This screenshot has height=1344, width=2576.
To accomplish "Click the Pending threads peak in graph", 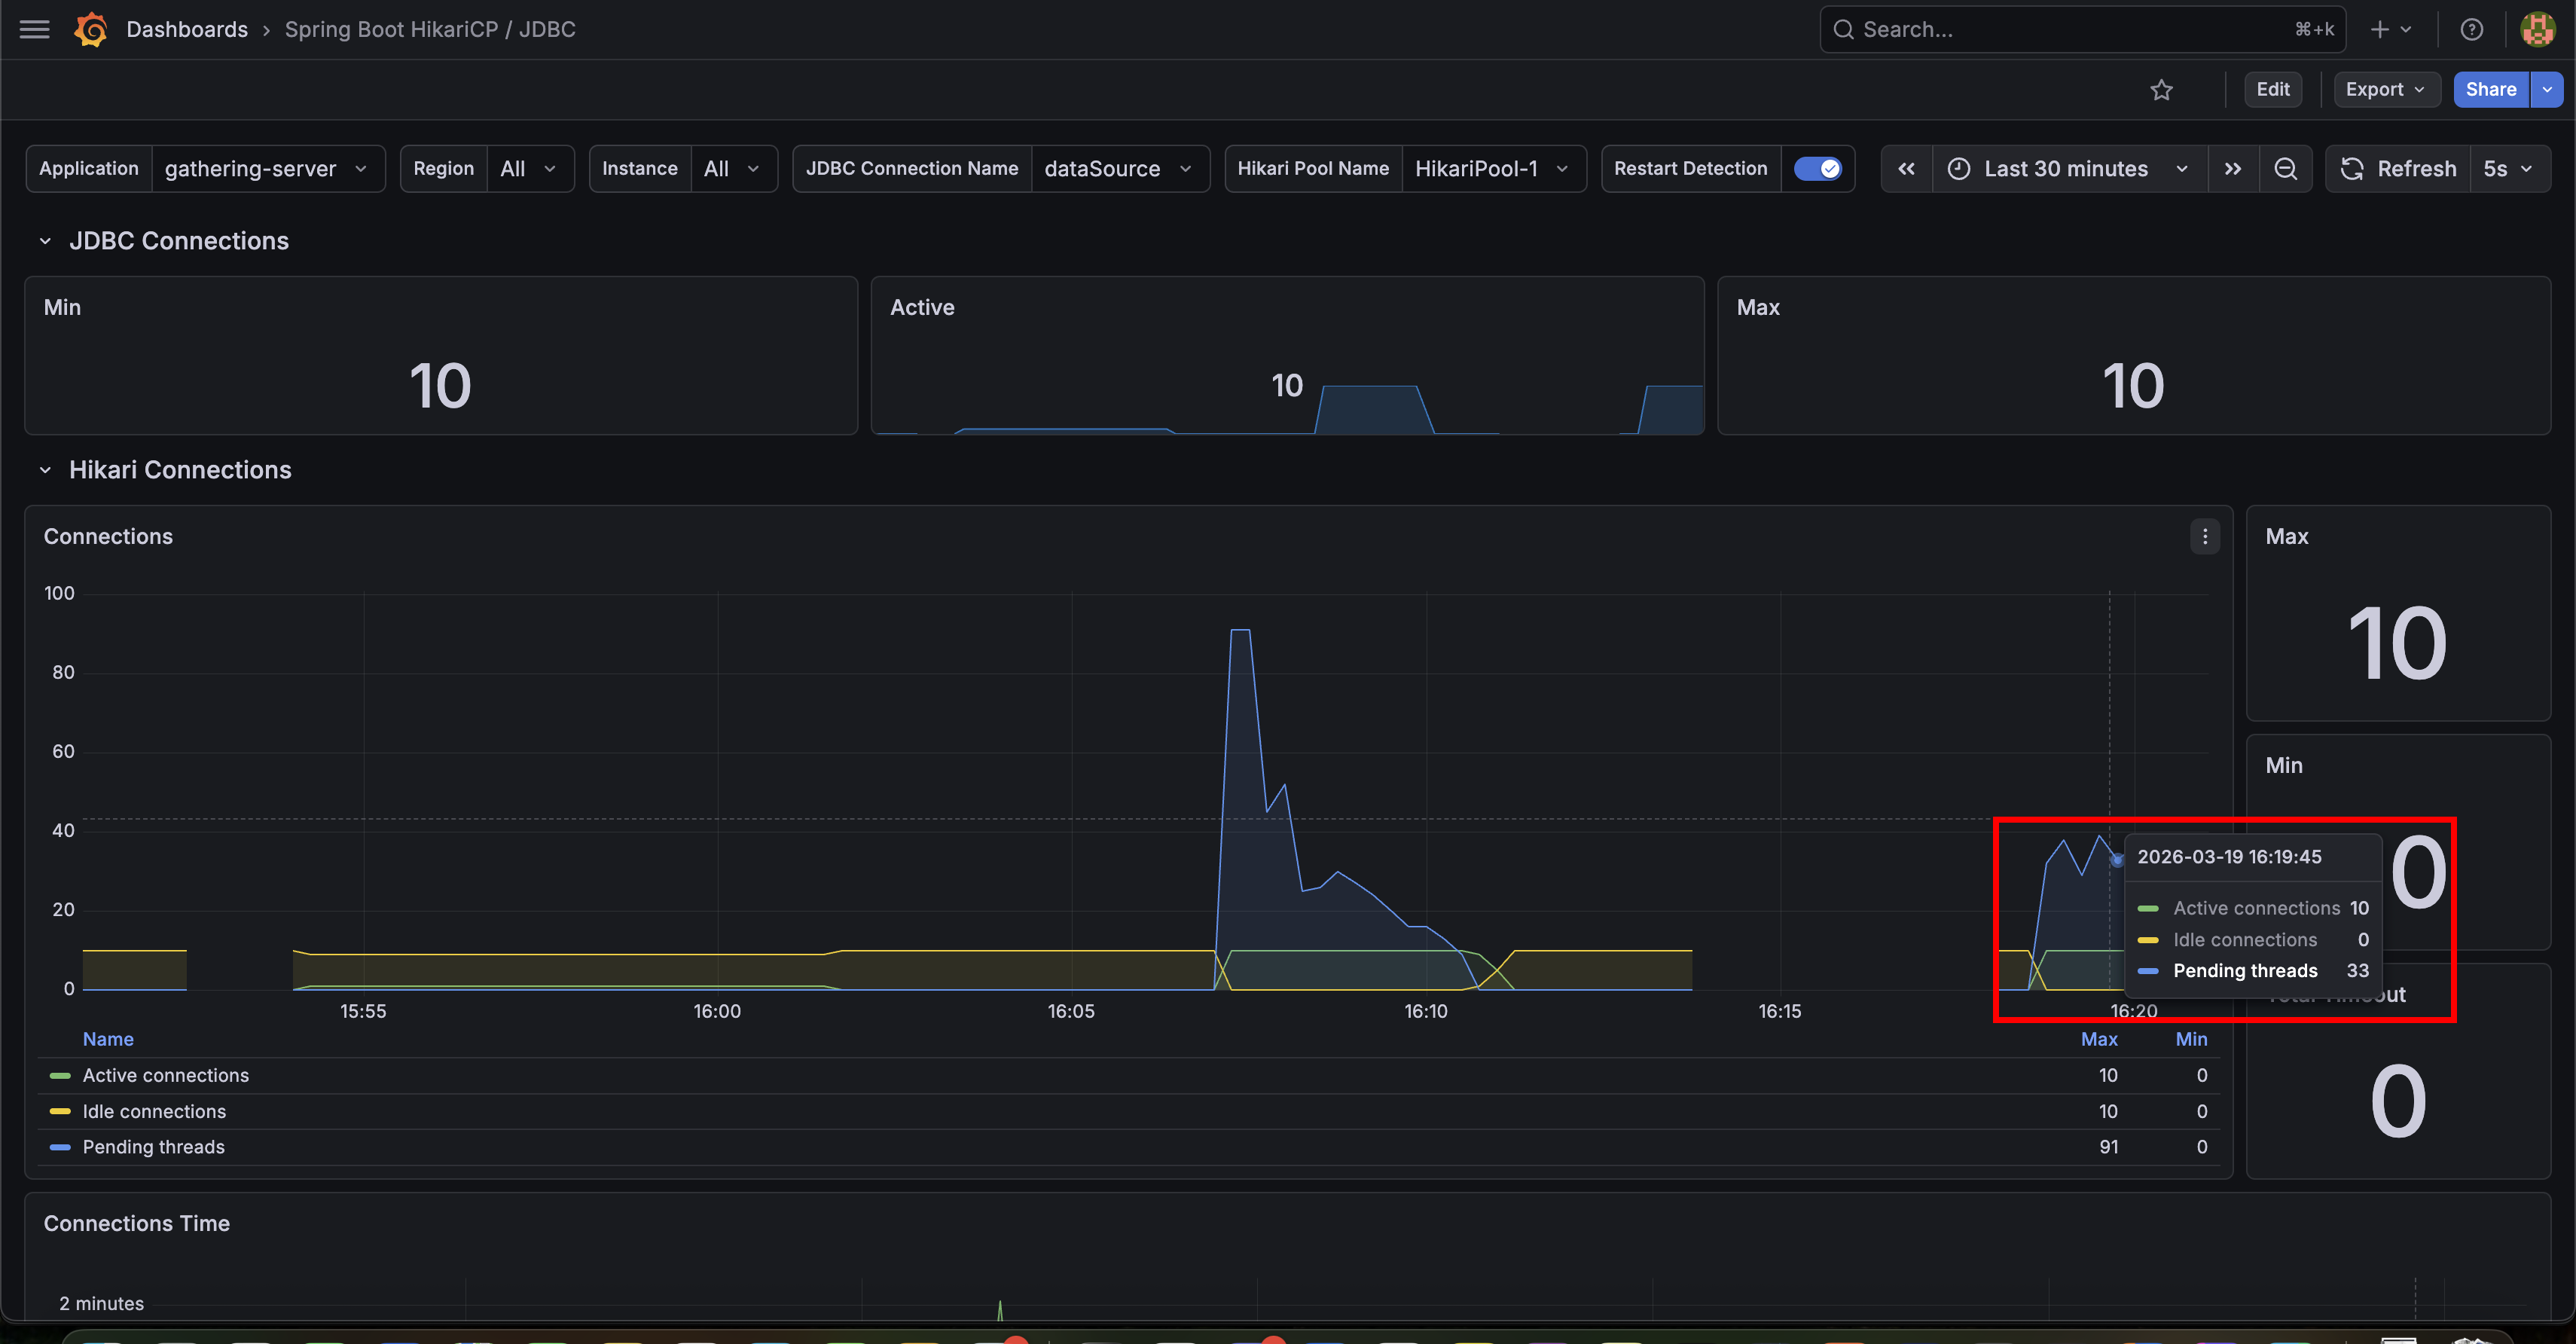I will [x=1240, y=631].
